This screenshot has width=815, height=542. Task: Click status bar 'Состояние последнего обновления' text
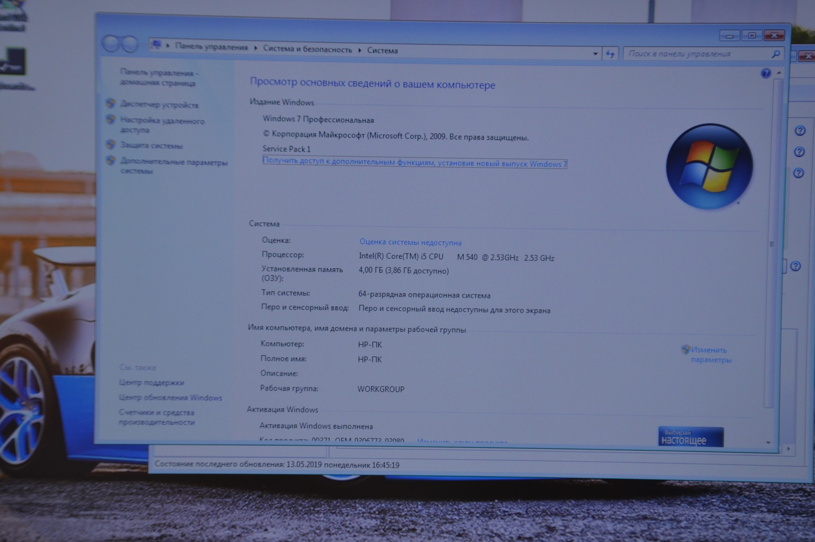tap(277, 465)
